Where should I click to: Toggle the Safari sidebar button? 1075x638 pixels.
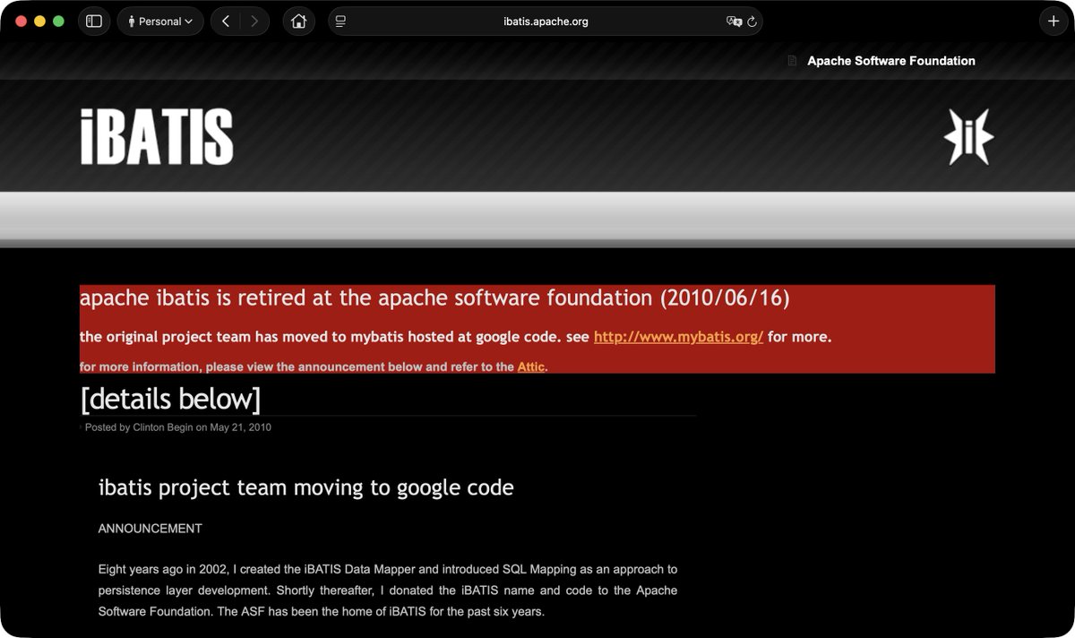pyautogui.click(x=94, y=21)
